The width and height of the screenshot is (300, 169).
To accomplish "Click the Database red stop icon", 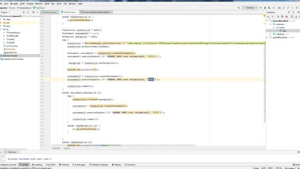I will 286,17.
